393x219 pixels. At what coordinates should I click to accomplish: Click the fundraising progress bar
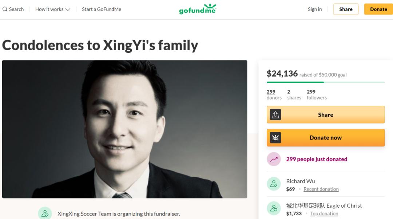coord(326,82)
